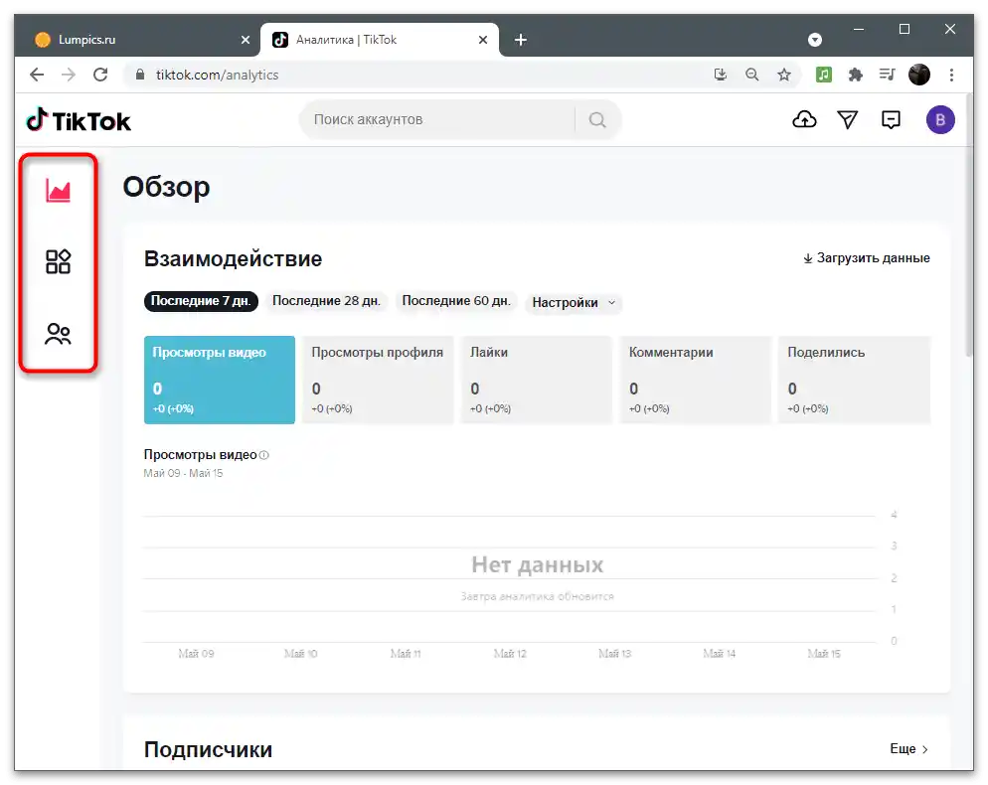Click the upload video cloud icon

pos(804,119)
